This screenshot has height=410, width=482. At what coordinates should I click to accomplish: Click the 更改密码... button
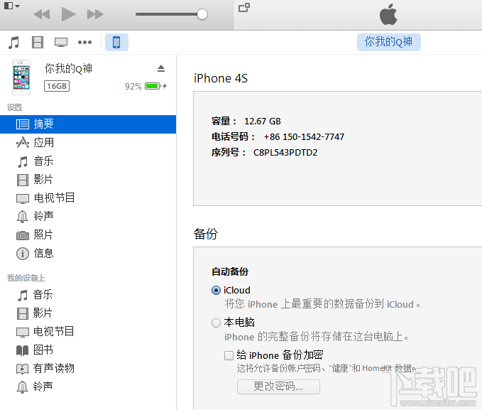pos(278,387)
